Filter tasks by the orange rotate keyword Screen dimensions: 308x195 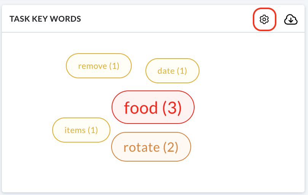click(151, 147)
